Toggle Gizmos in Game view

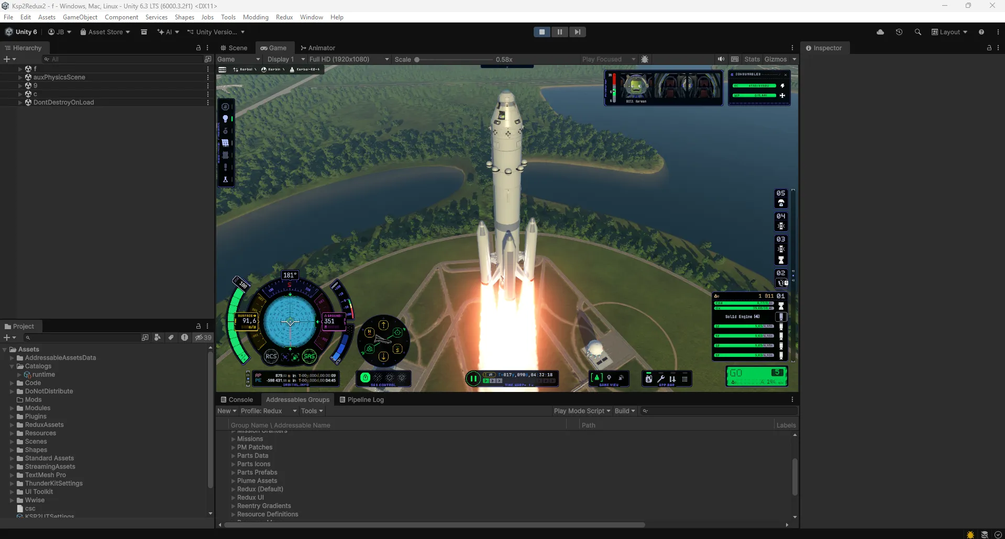click(x=775, y=59)
